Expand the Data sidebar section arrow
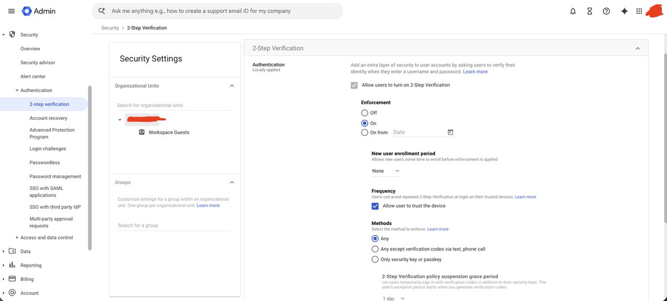The image size is (667, 301). tap(4, 251)
